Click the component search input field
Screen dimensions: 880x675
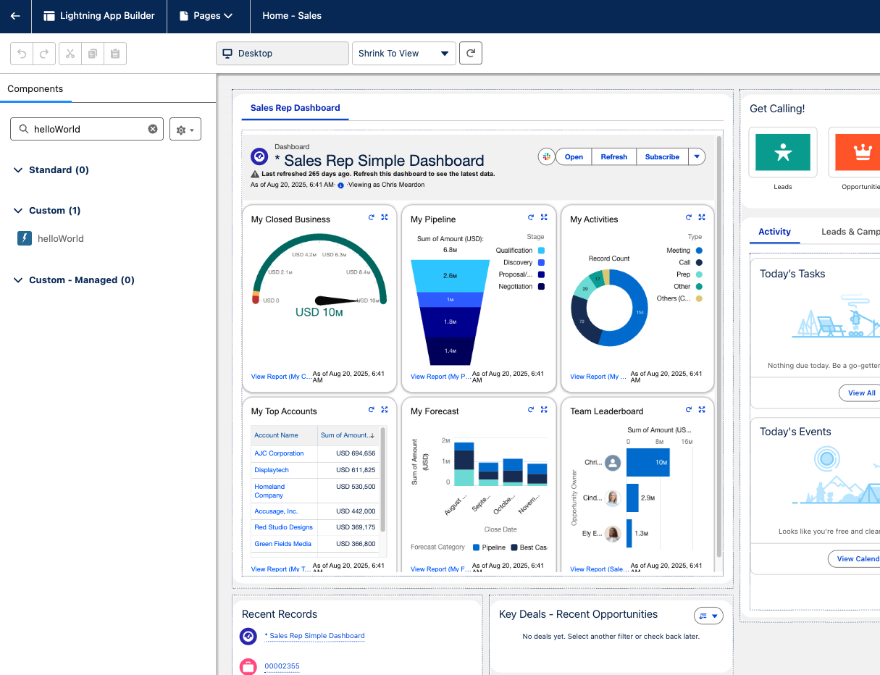click(87, 129)
